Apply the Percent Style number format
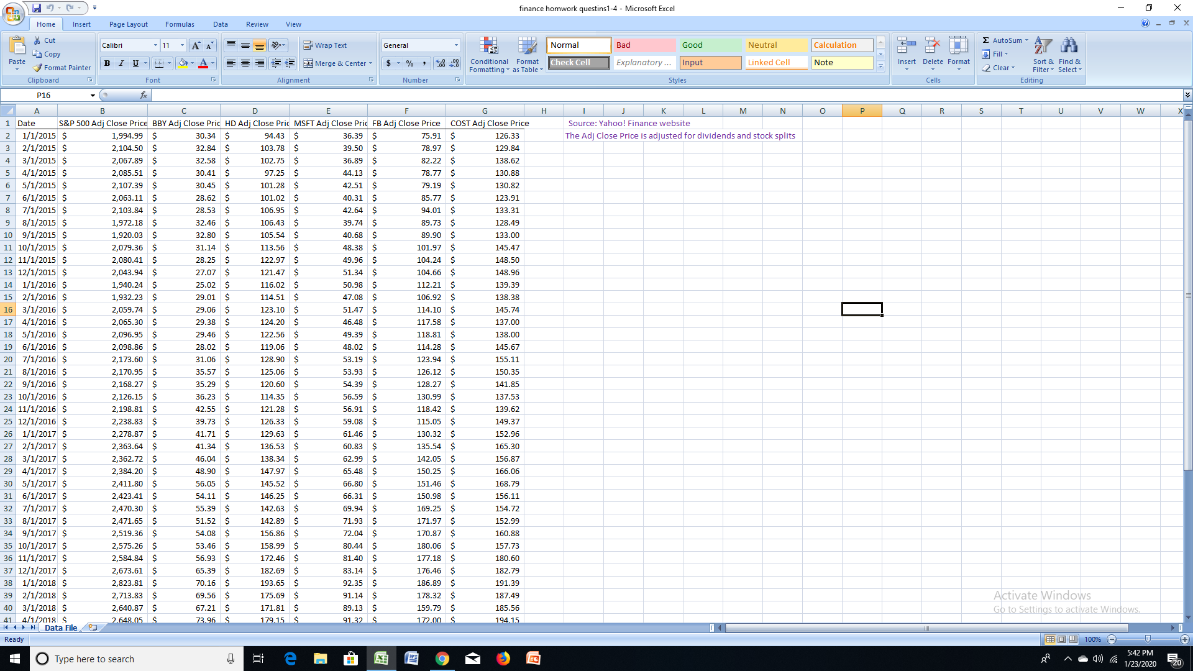The width and height of the screenshot is (1193, 671). [x=409, y=63]
